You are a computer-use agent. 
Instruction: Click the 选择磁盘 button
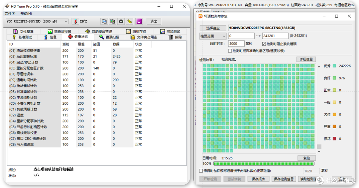click(x=213, y=28)
